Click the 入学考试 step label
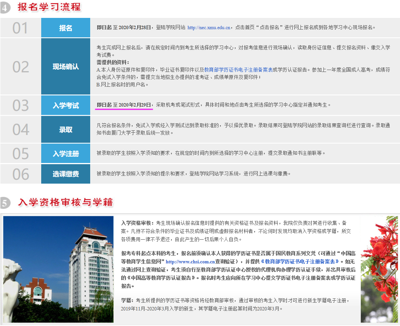The height and width of the screenshot is (326, 400). (66, 105)
